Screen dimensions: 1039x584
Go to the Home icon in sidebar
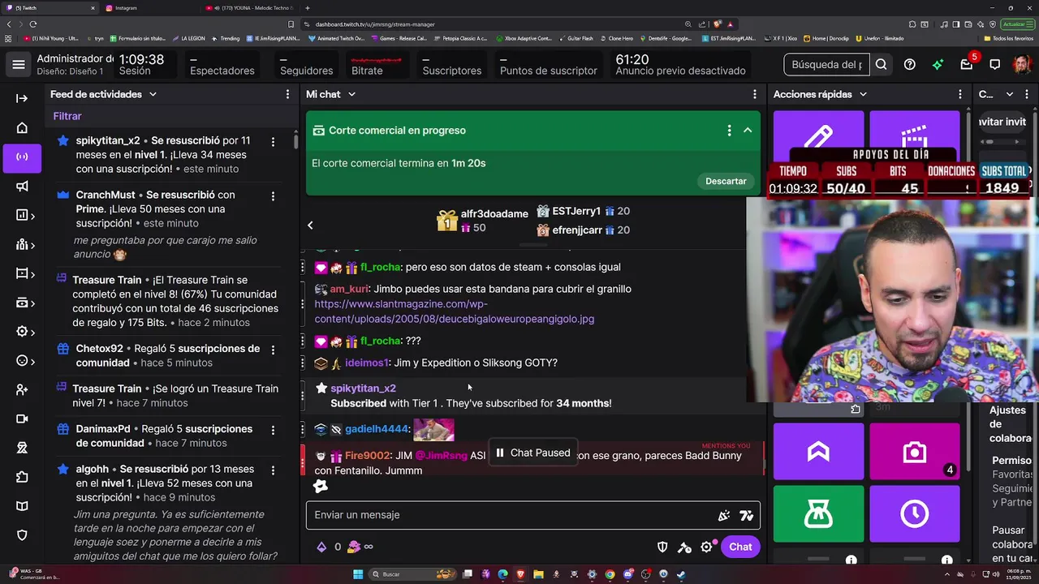[x=22, y=127]
